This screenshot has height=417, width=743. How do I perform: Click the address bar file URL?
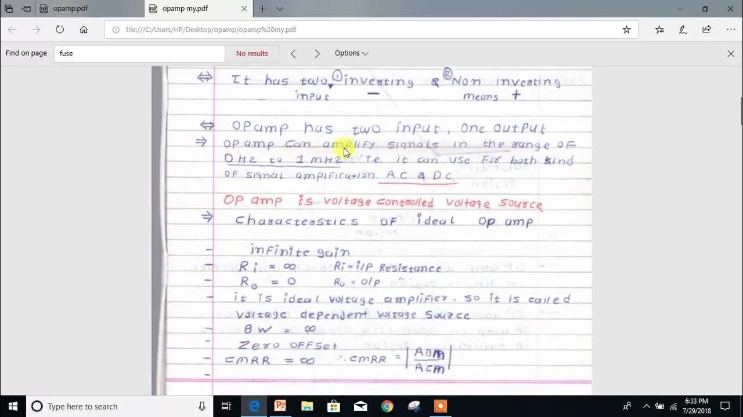211,30
